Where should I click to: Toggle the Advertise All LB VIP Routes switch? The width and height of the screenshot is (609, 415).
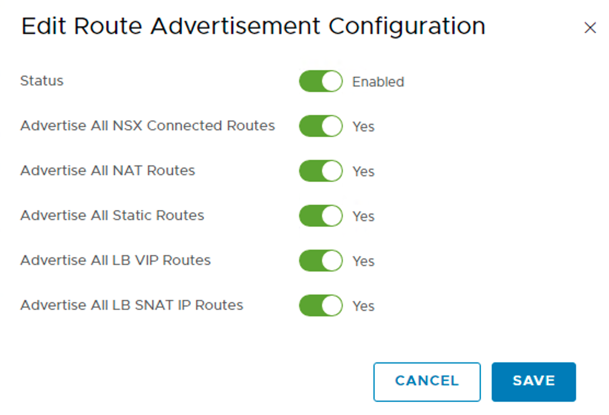(320, 261)
